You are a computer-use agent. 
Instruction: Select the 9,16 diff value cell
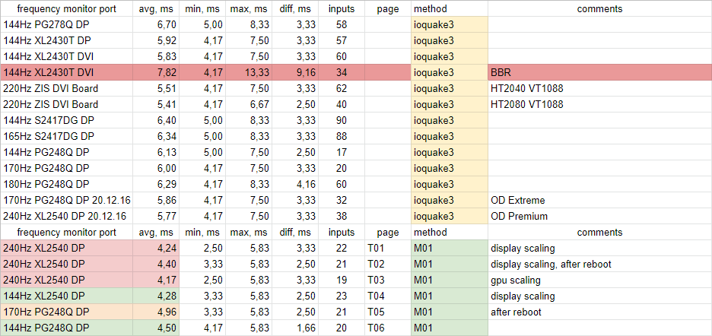click(295, 72)
